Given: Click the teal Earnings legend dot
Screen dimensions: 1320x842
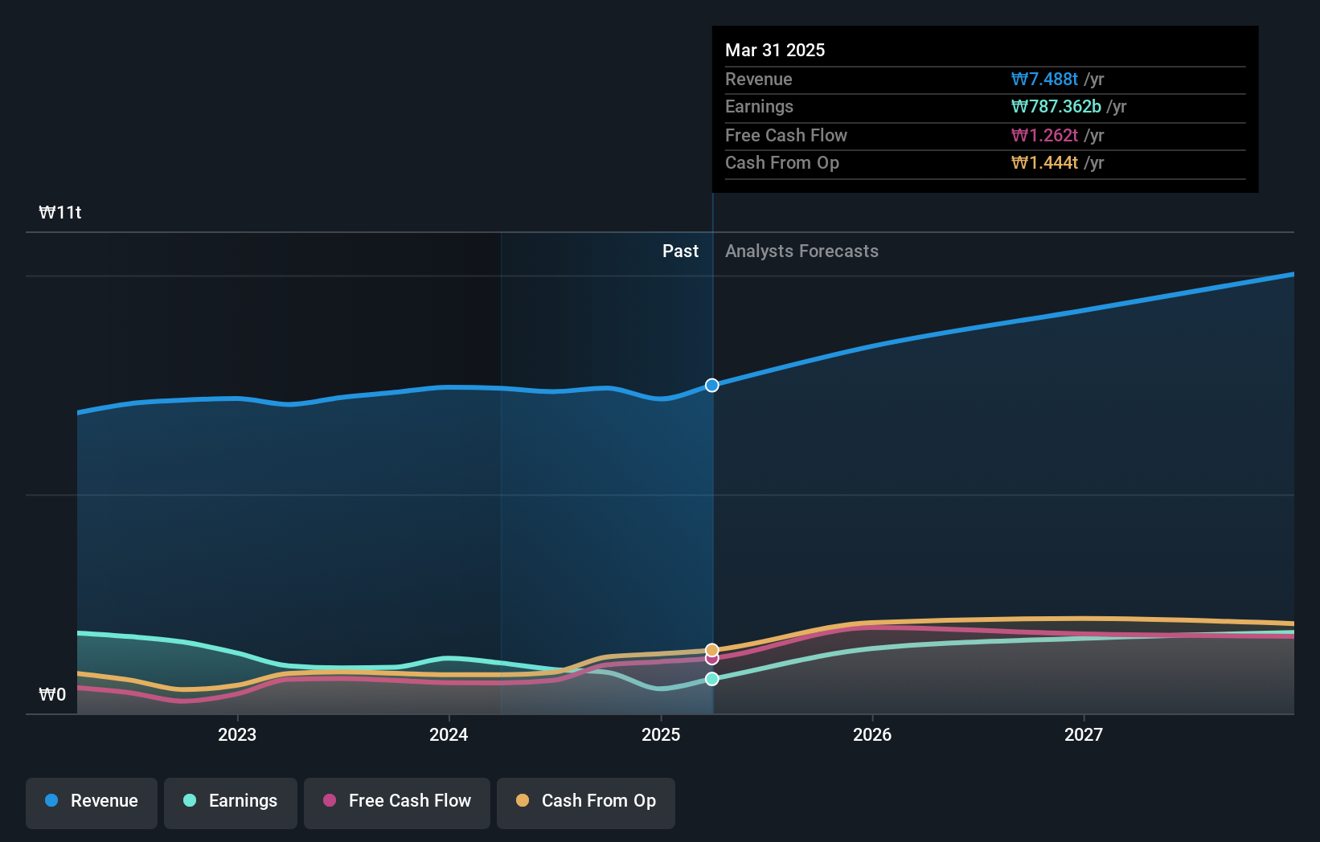Looking at the screenshot, I should 188,801.
